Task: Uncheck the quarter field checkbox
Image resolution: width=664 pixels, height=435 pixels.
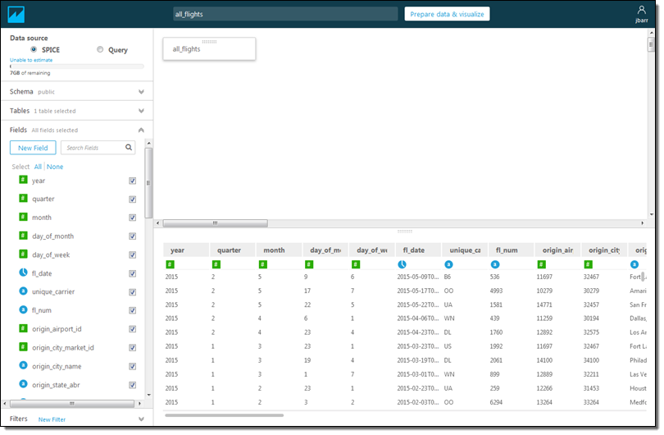Action: (x=133, y=199)
